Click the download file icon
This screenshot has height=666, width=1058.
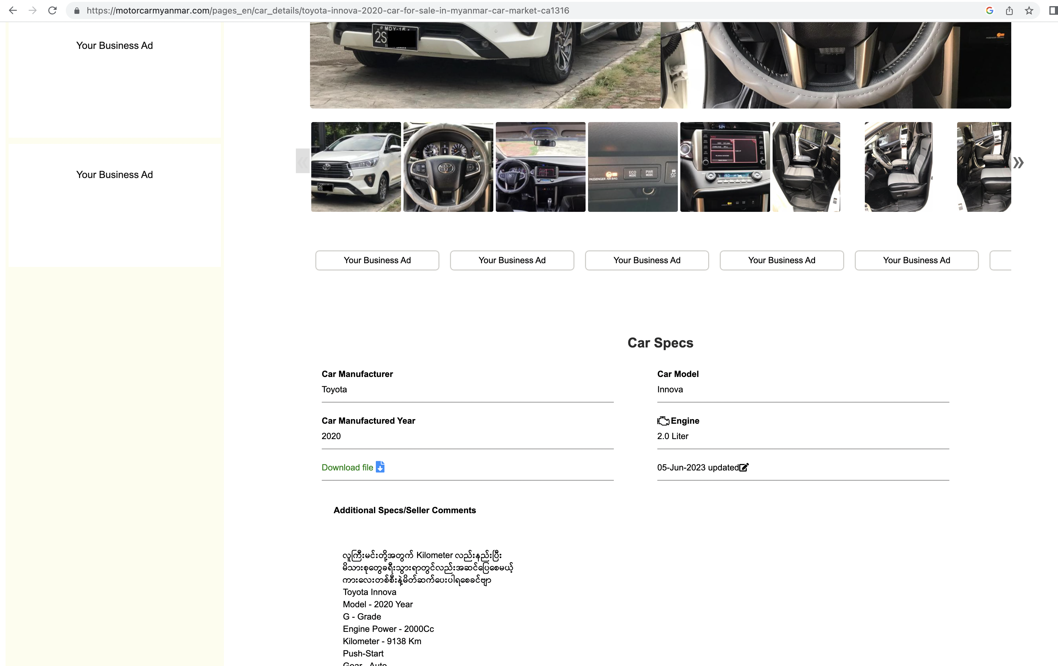pyautogui.click(x=380, y=466)
